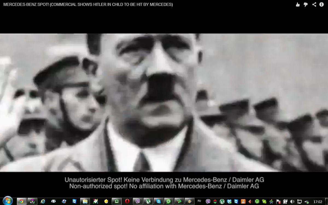Click the system tray volume speaker icon
Viewport: 328px width, 205px height.
(292, 202)
